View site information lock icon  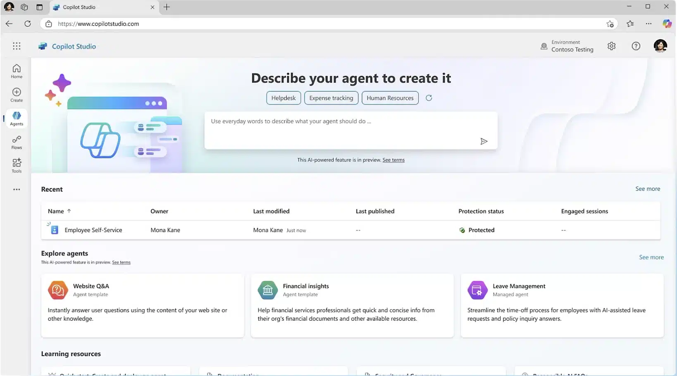coord(49,24)
